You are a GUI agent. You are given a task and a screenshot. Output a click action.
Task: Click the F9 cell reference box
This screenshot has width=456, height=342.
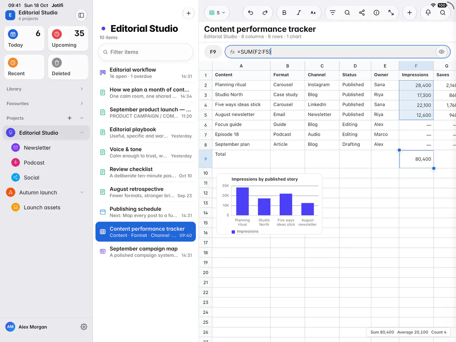pyautogui.click(x=213, y=52)
